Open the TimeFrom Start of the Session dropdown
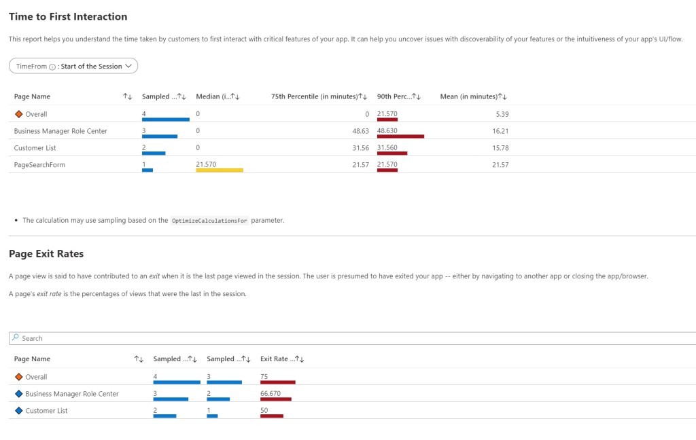696x440 pixels. (x=73, y=66)
